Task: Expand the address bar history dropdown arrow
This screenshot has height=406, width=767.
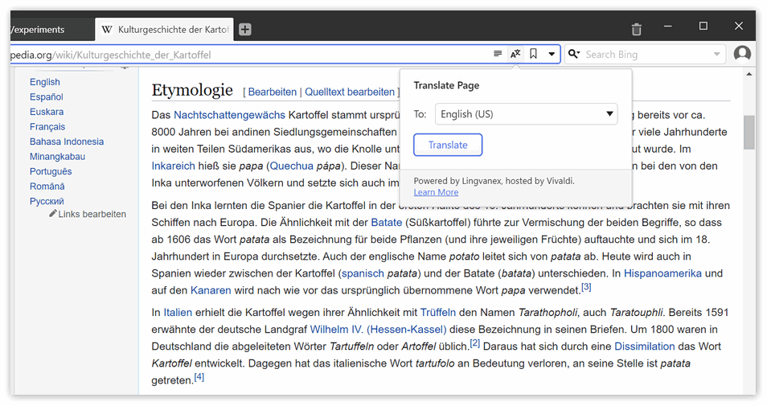Action: [x=552, y=54]
